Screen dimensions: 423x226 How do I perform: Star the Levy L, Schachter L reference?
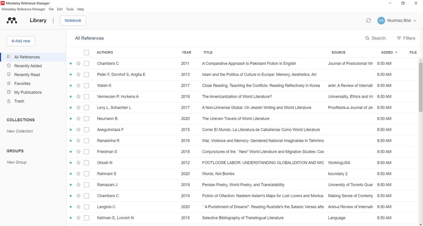point(79,108)
